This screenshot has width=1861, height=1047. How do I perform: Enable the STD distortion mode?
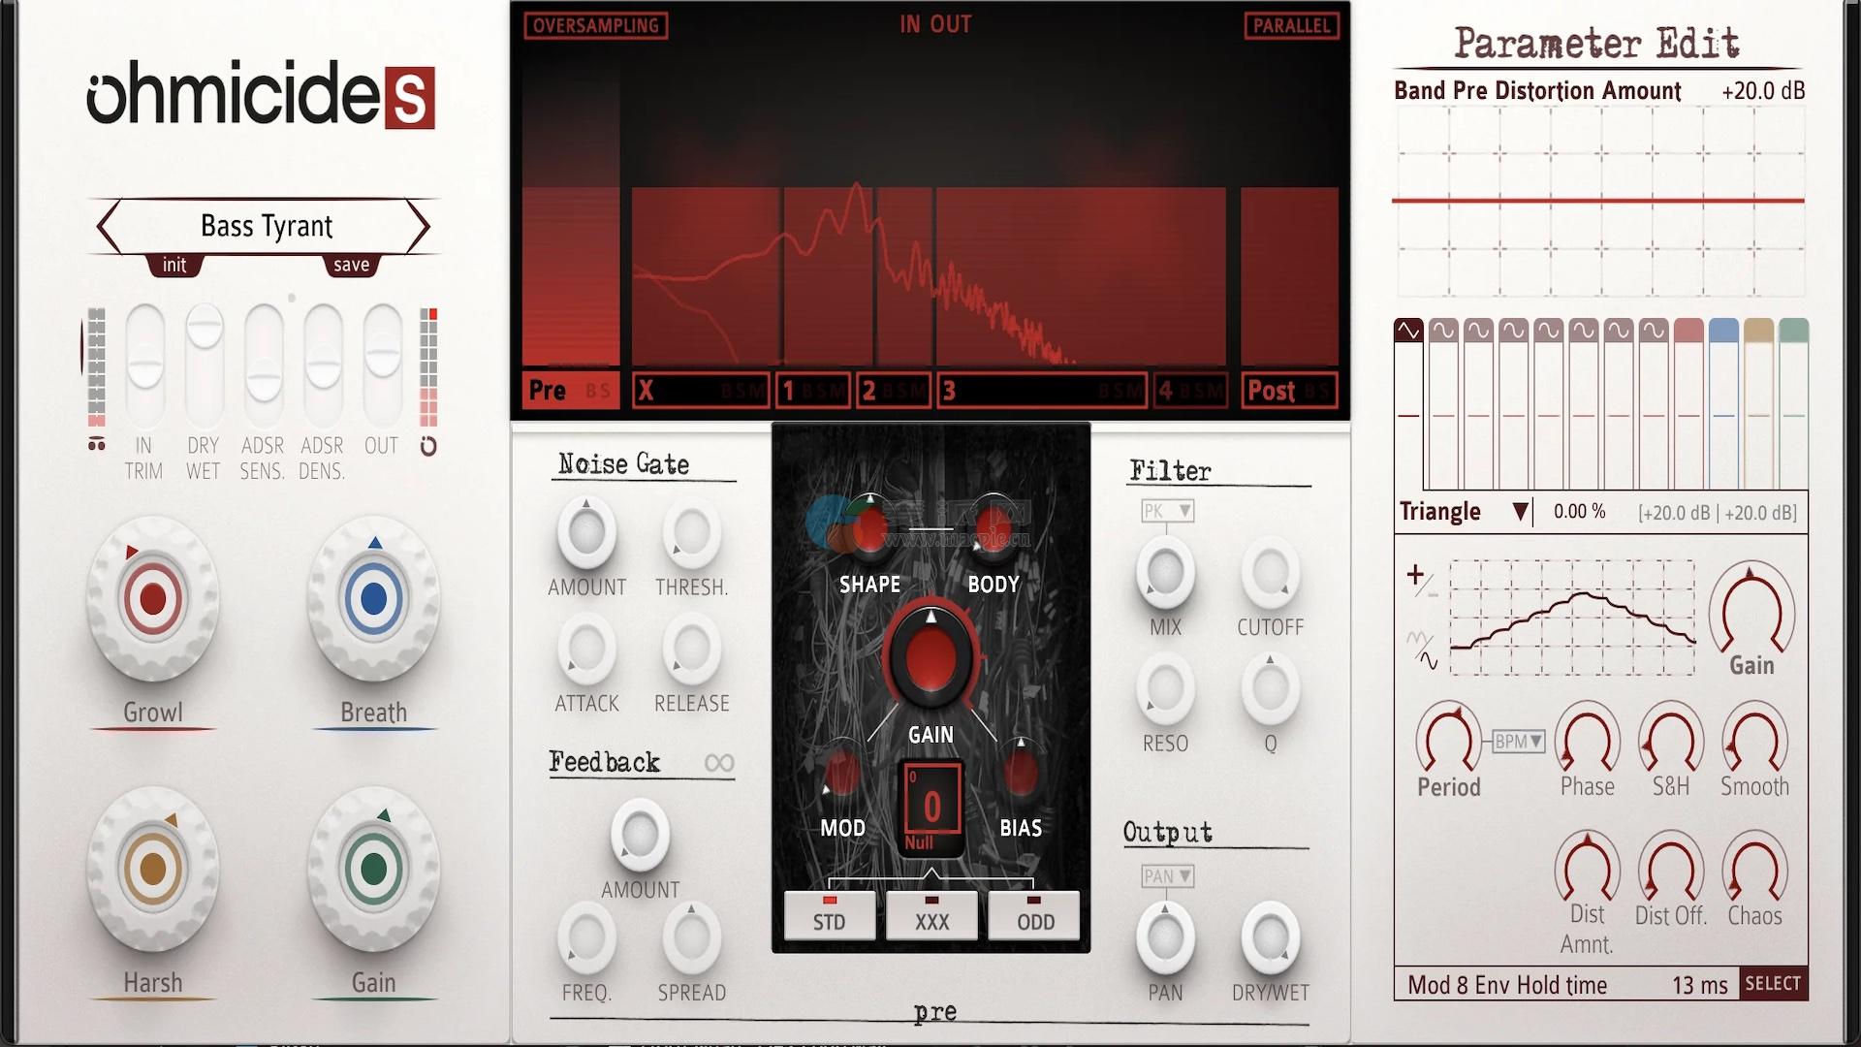coord(829,915)
